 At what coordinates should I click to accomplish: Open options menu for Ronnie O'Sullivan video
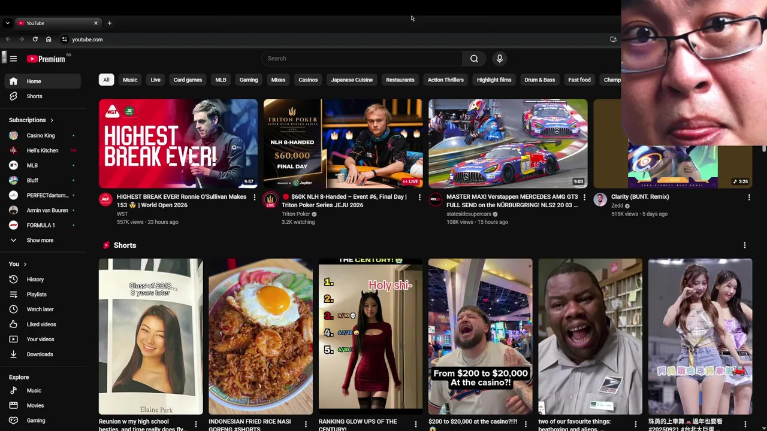tap(254, 197)
